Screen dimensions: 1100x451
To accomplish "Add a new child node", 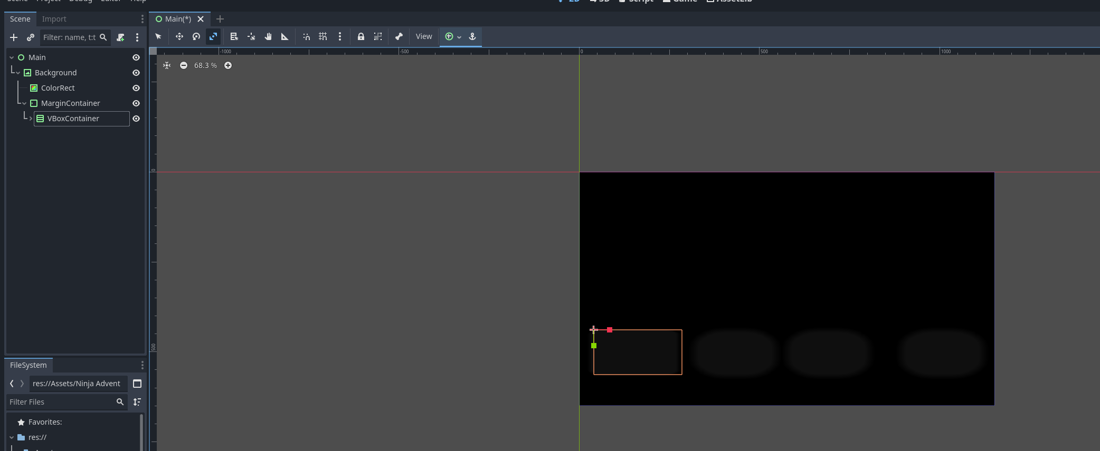I will point(14,37).
